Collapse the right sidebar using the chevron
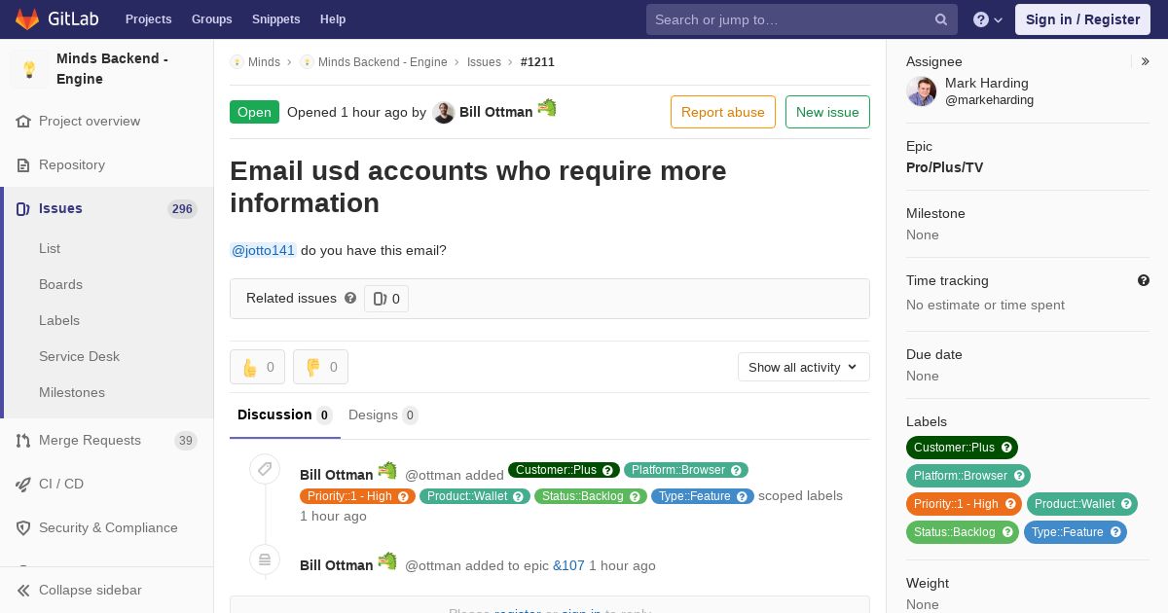Image resolution: width=1168 pixels, height=613 pixels. pyautogui.click(x=1146, y=61)
